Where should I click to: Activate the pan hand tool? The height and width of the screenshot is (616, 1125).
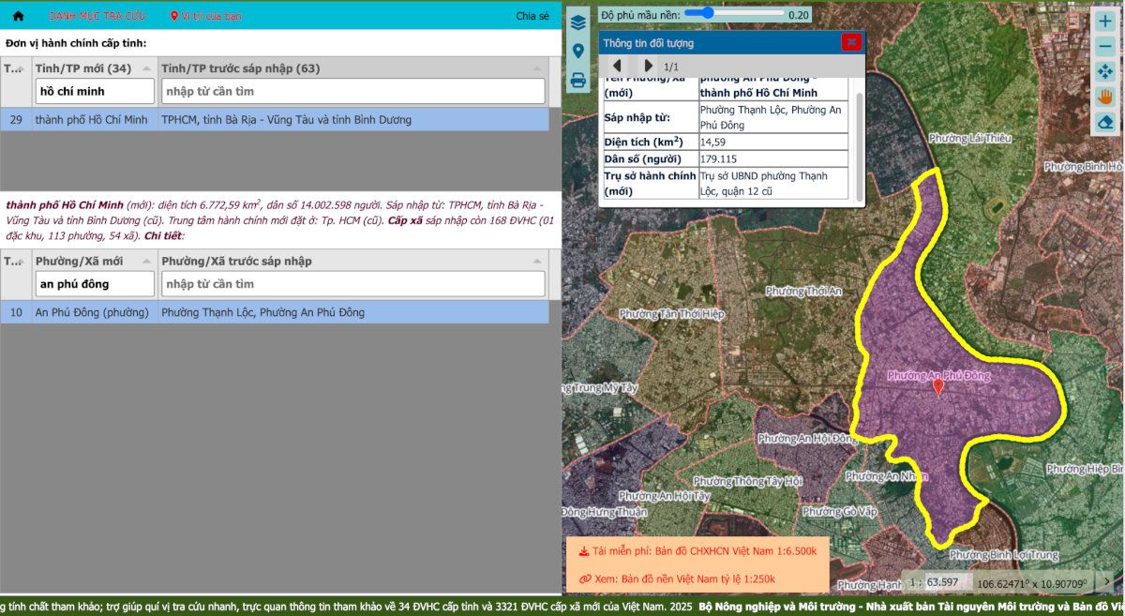click(1104, 97)
